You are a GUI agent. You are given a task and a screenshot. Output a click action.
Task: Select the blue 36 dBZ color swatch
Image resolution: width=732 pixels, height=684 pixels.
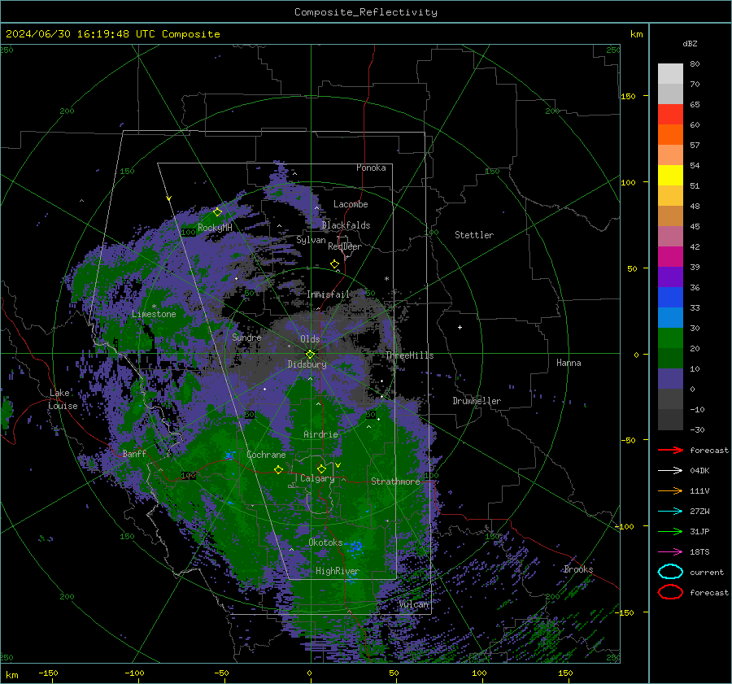tap(670, 297)
